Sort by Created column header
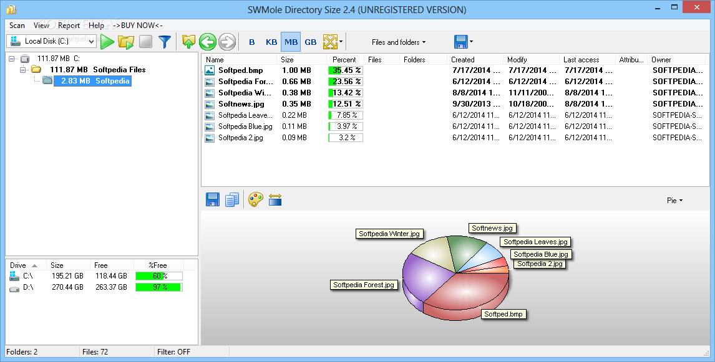This screenshot has height=362, width=715. pos(475,60)
